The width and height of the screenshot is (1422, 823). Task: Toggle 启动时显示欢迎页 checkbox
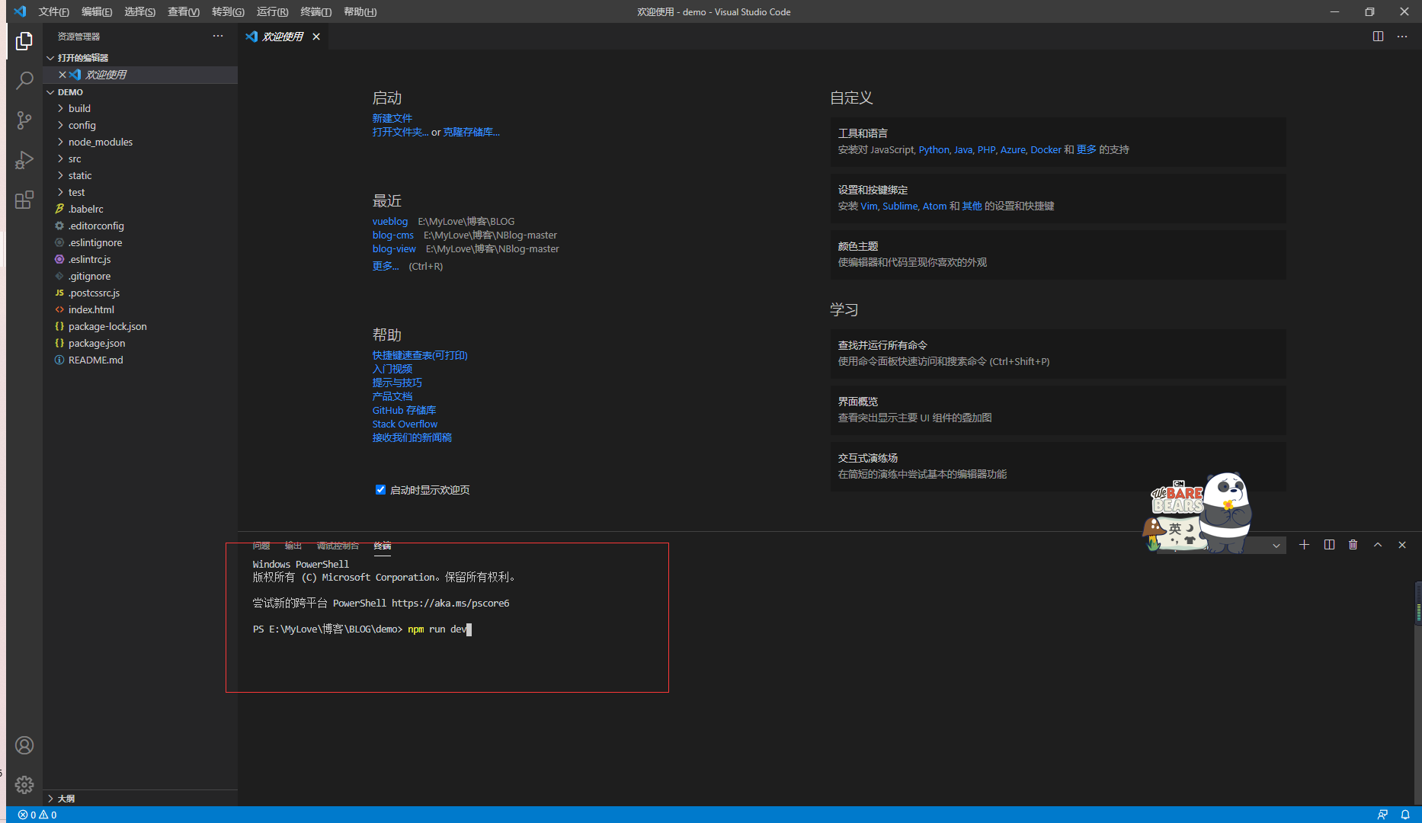380,490
